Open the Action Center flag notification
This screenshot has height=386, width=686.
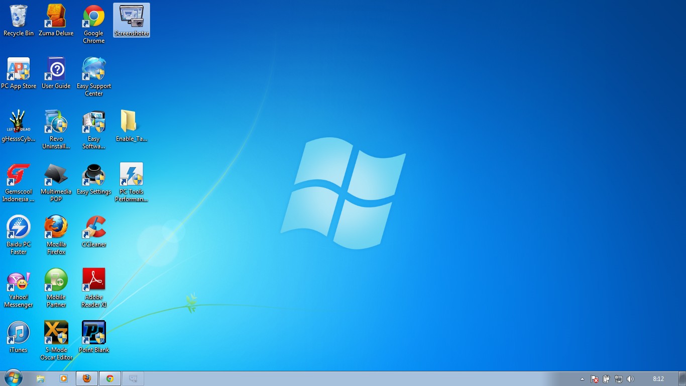(x=594, y=378)
